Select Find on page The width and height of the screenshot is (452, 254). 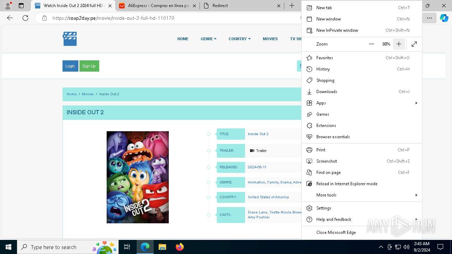pos(362,173)
